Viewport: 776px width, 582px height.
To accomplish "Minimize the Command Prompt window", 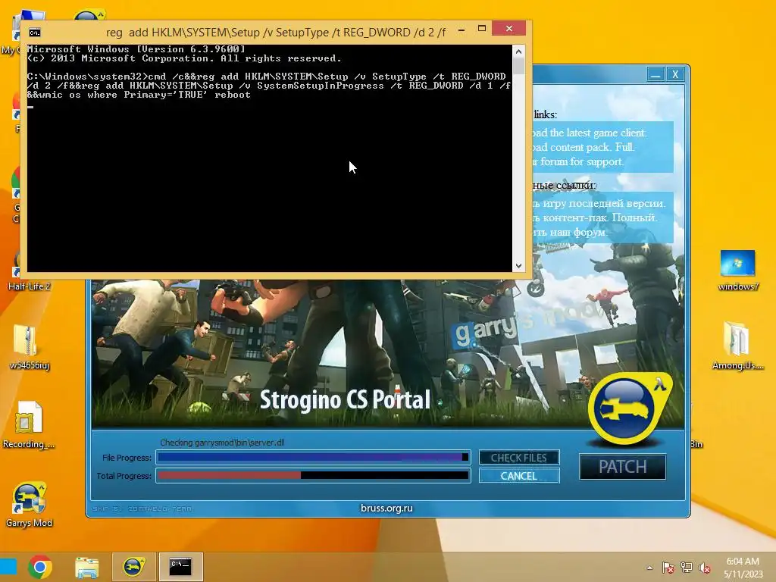I will pos(462,30).
